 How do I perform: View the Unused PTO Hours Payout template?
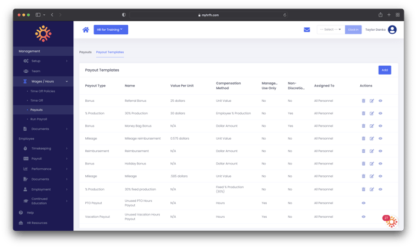point(363,203)
